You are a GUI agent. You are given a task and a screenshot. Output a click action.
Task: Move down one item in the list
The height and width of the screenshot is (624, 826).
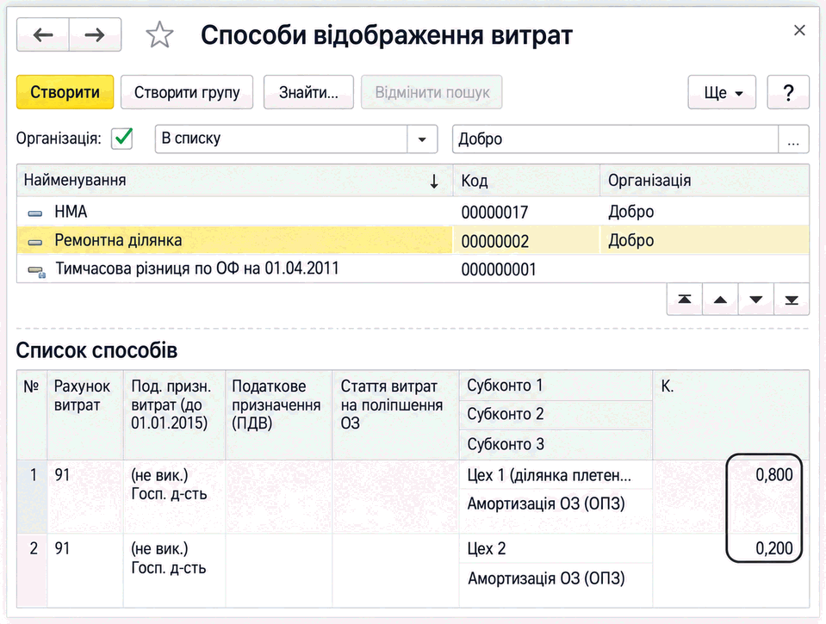coord(756,300)
